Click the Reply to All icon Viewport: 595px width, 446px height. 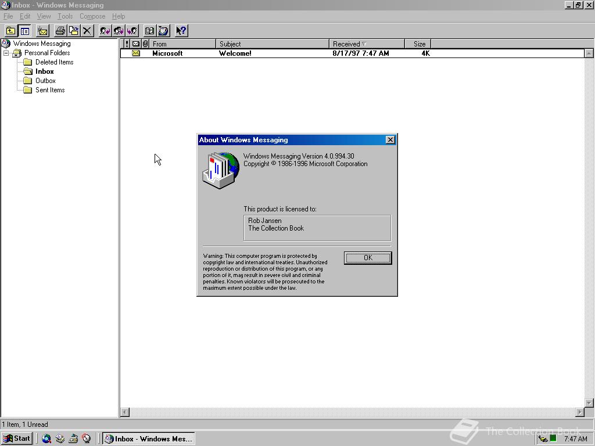[119, 31]
